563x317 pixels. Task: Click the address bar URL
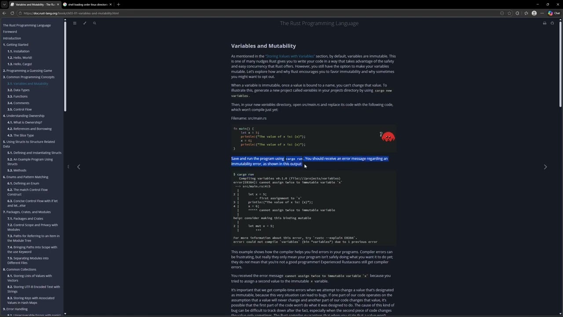(x=71, y=13)
